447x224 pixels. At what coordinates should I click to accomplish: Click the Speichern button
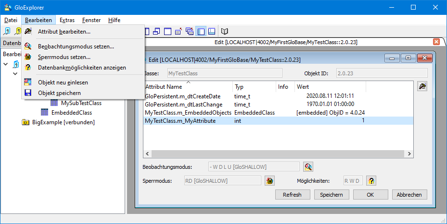pyautogui.click(x=331, y=195)
